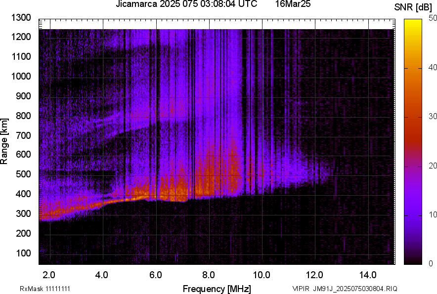Click the 'Frequency [MHz]' axis label
The height and width of the screenshot is (294, 437).
coord(217,289)
